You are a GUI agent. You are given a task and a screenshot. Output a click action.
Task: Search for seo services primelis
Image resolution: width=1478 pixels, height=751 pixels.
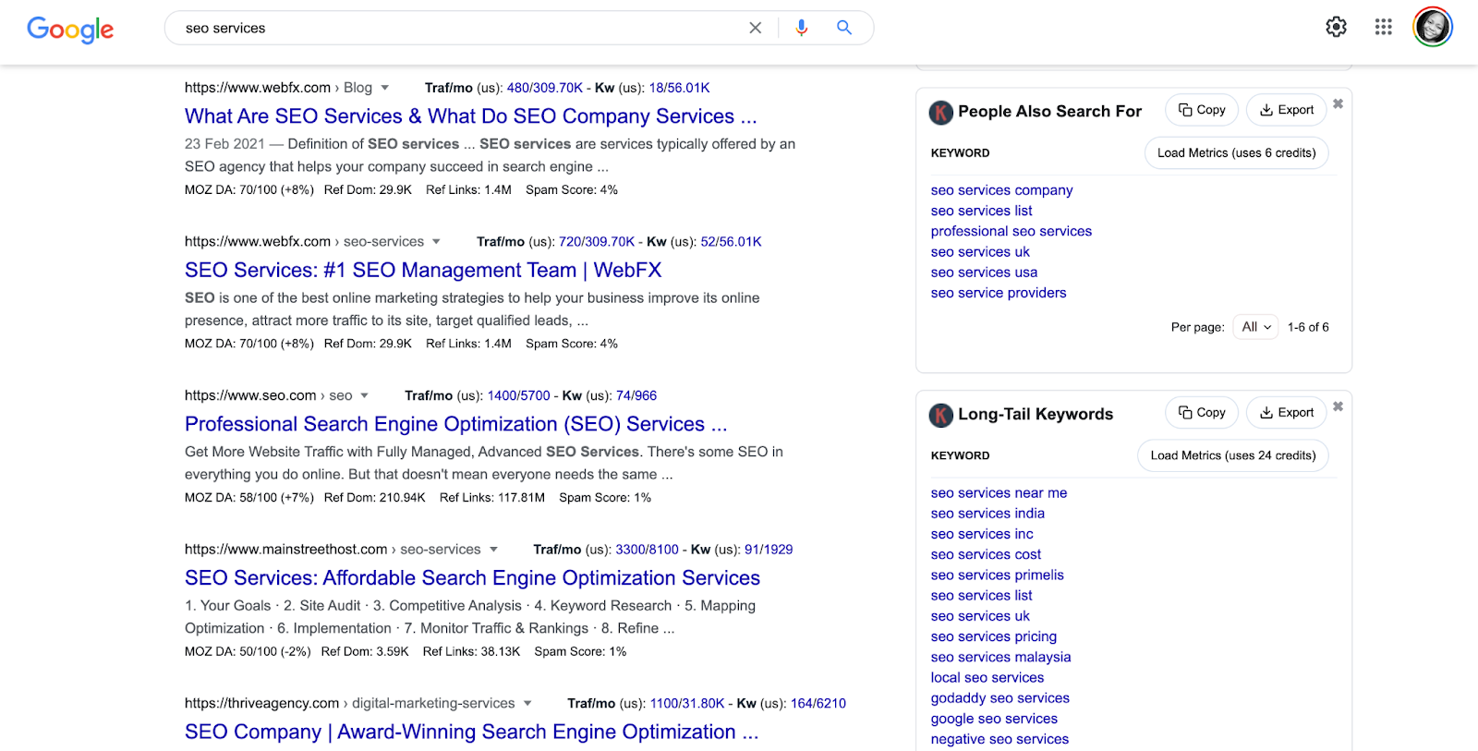[x=998, y=575]
